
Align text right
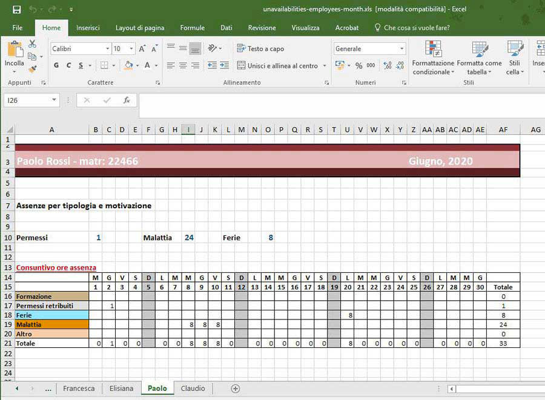pos(196,65)
